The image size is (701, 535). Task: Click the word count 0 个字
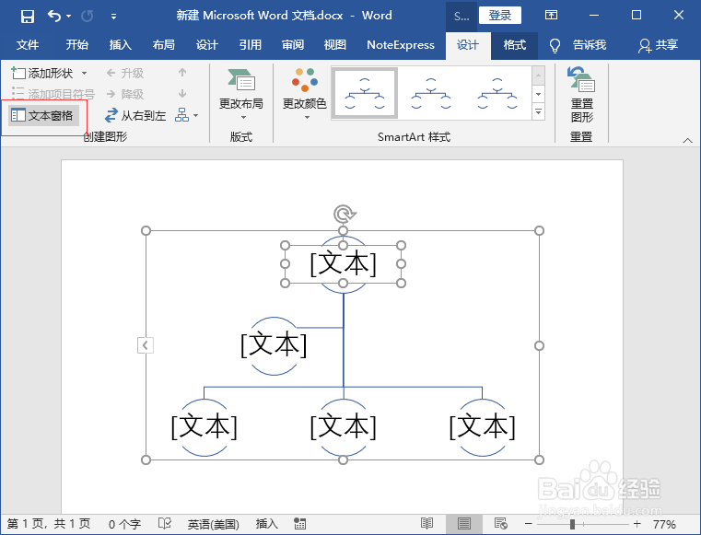point(124,524)
